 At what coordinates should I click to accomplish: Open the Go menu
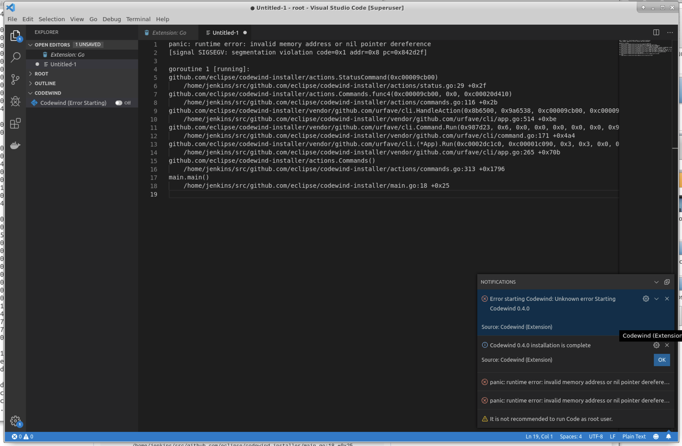93,19
